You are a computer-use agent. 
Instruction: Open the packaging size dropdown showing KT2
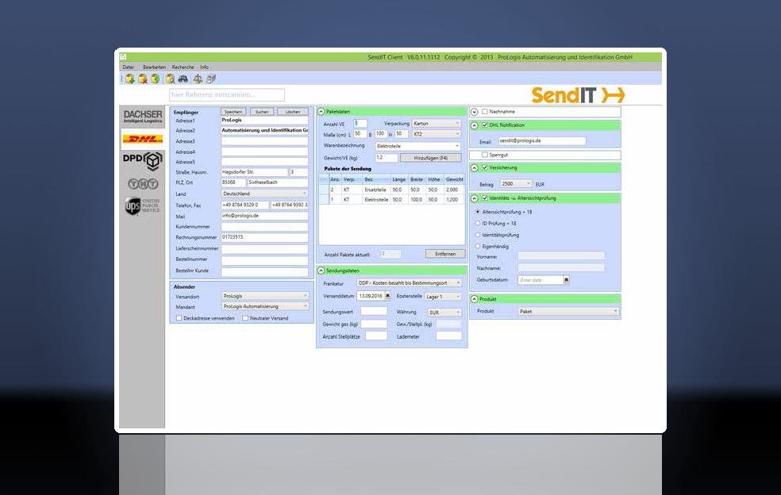point(437,134)
